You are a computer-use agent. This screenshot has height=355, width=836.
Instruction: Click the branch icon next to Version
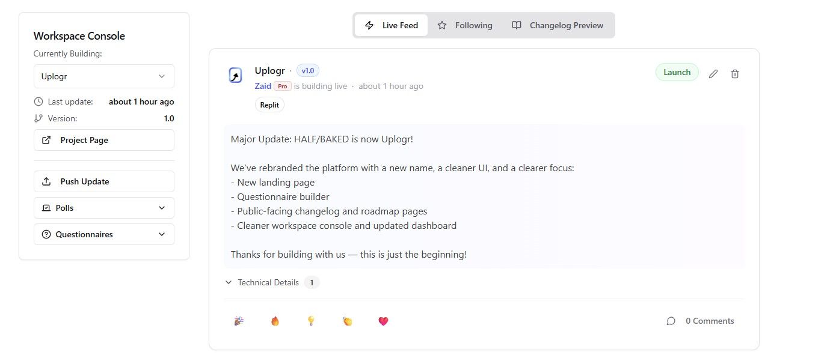pos(38,118)
